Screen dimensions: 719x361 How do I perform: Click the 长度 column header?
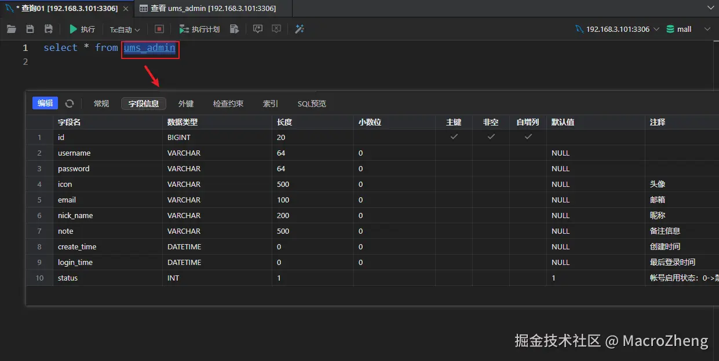pyautogui.click(x=313, y=122)
